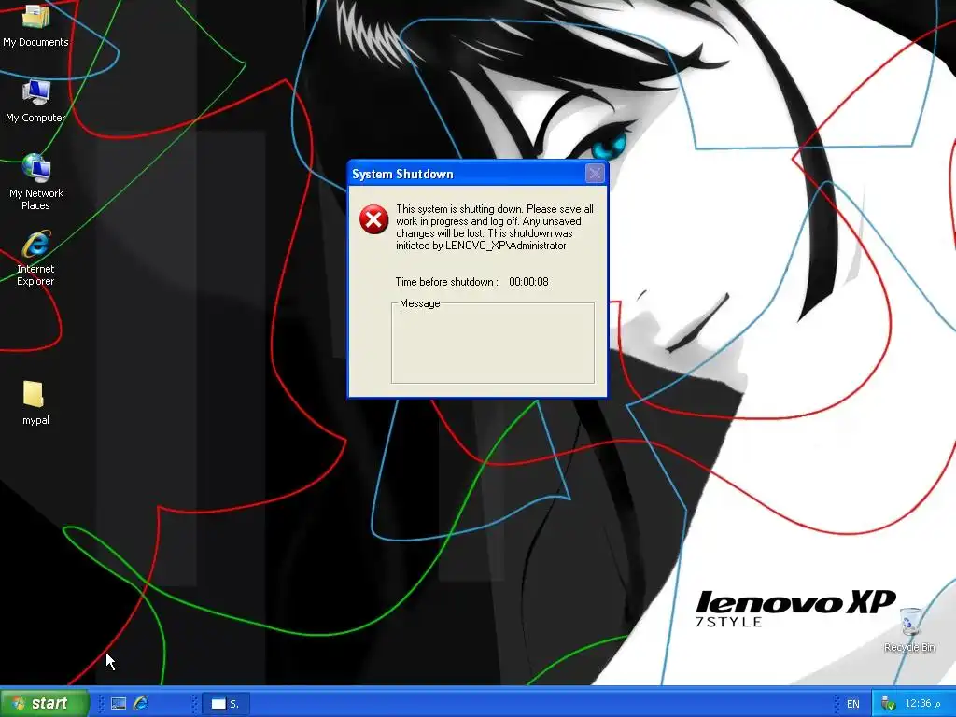
Task: Click the red error icon in dialog
Action: [x=373, y=219]
